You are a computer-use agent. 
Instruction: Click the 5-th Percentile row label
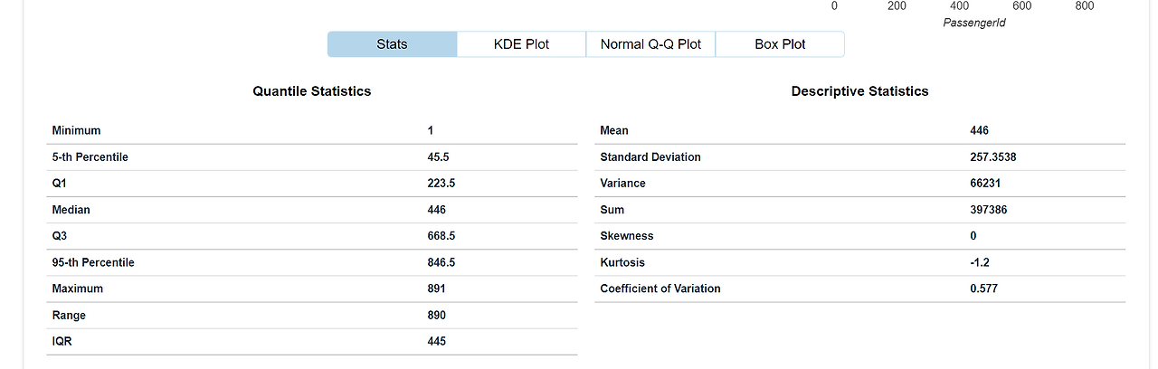90,157
